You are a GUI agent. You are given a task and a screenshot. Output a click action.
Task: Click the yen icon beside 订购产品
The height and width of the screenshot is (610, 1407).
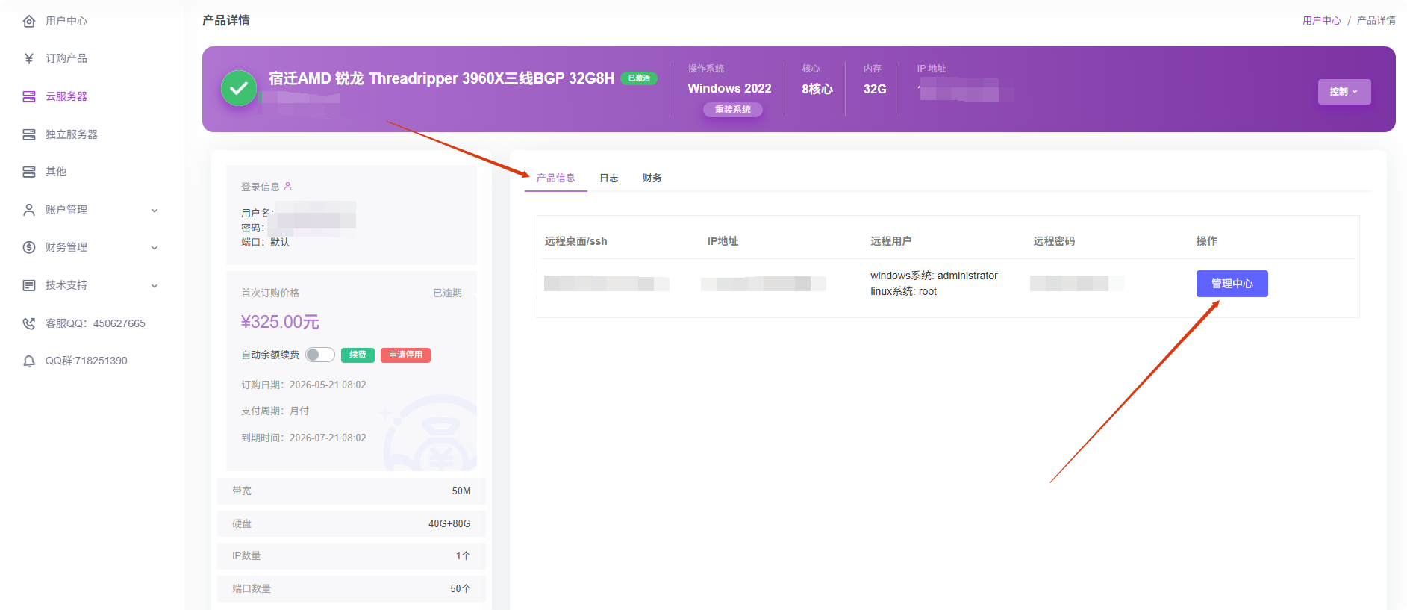29,58
